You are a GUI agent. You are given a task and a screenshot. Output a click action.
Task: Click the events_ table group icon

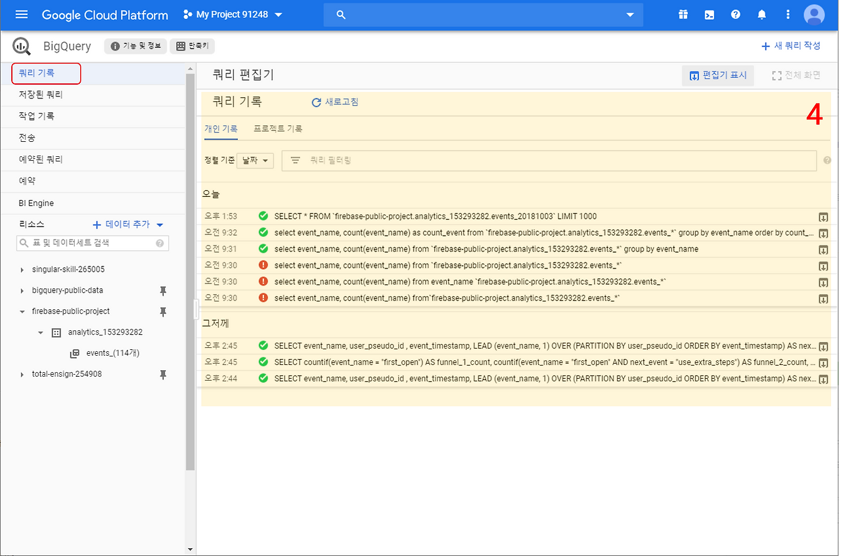(74, 353)
